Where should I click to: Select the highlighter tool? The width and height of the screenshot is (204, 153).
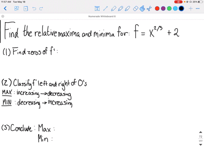(127, 8)
